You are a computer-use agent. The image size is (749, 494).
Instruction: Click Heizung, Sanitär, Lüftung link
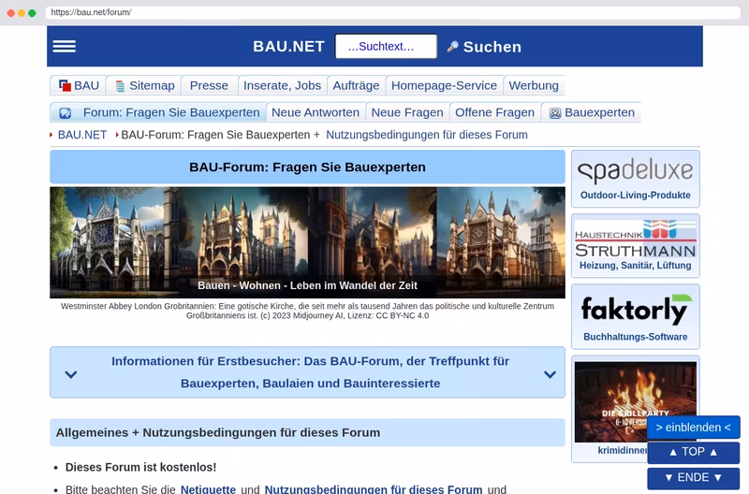pos(636,266)
